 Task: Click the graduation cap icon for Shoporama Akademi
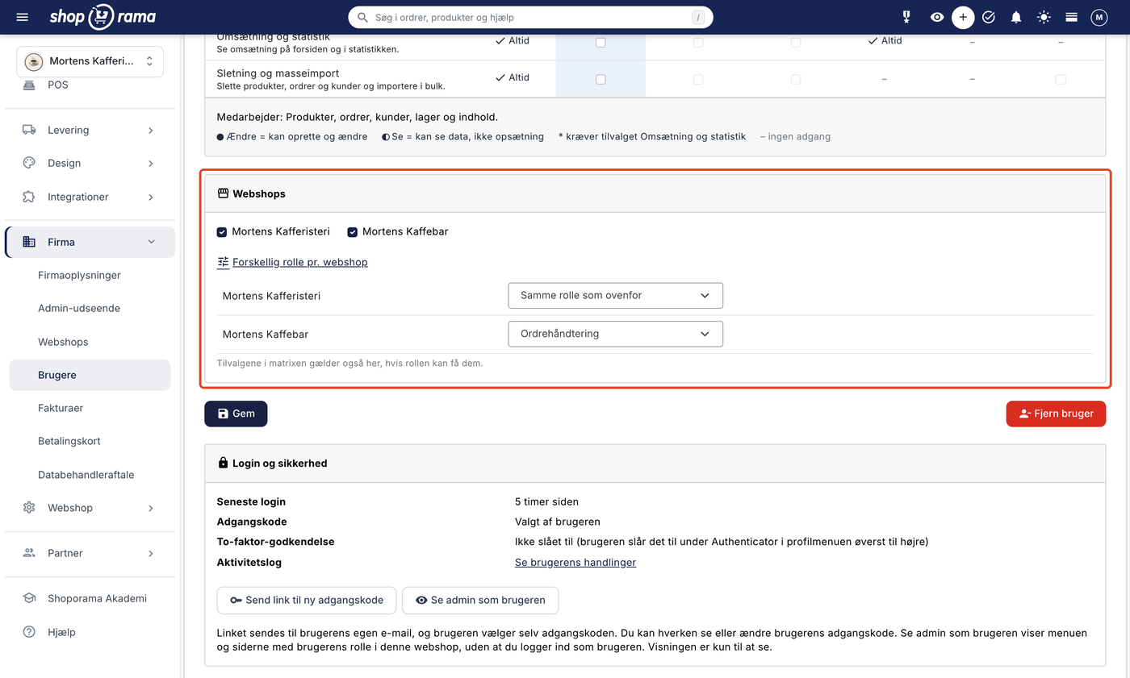coord(29,598)
